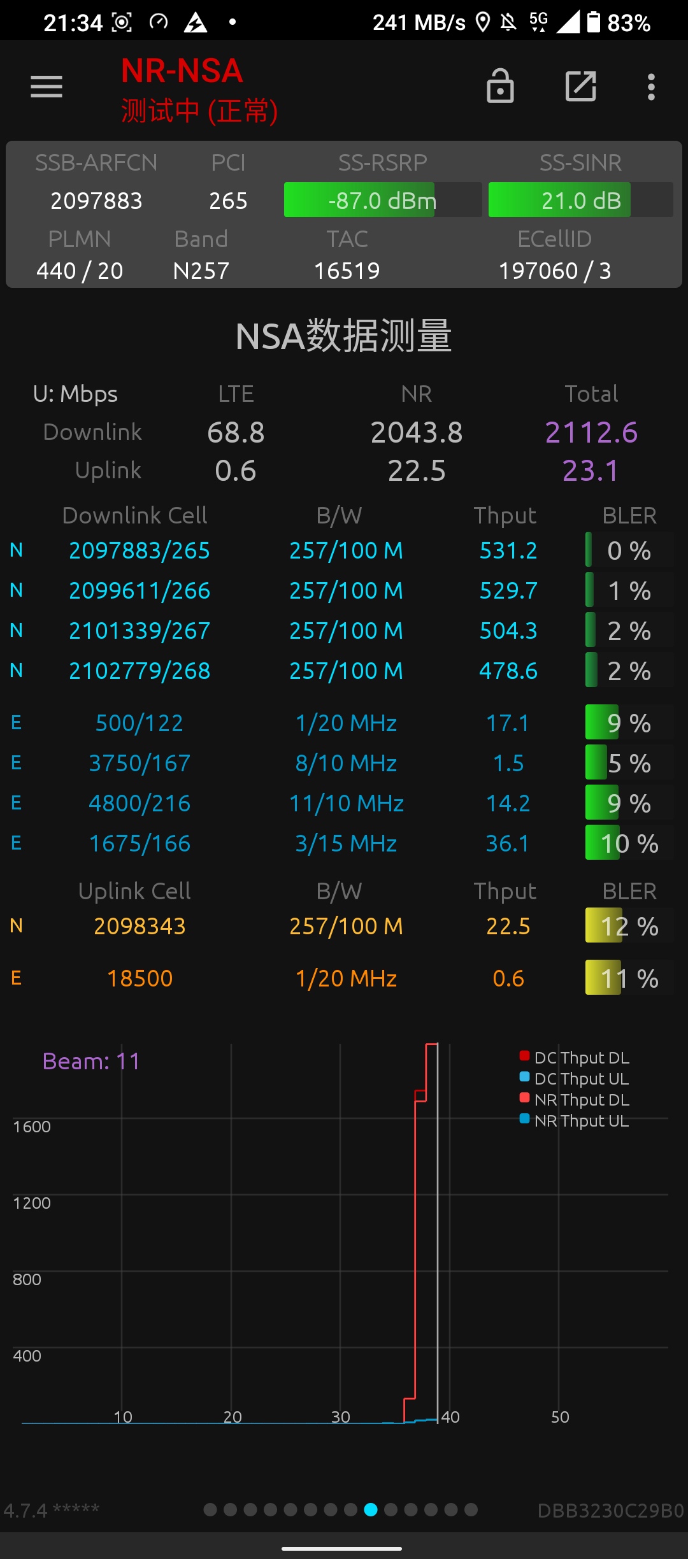Screen dimensions: 688x1559
Task: Tap the NR downlink value 2043.8
Action: tap(417, 432)
